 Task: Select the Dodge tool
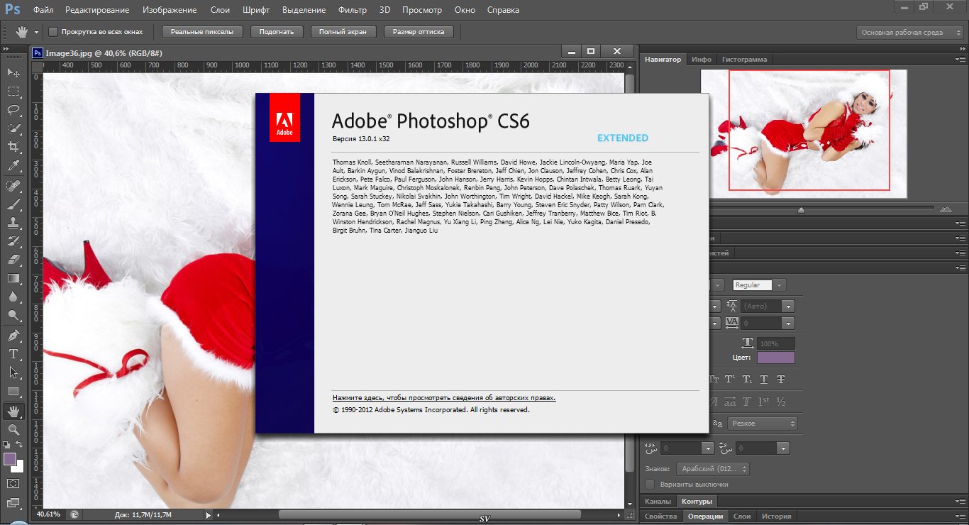[13, 315]
